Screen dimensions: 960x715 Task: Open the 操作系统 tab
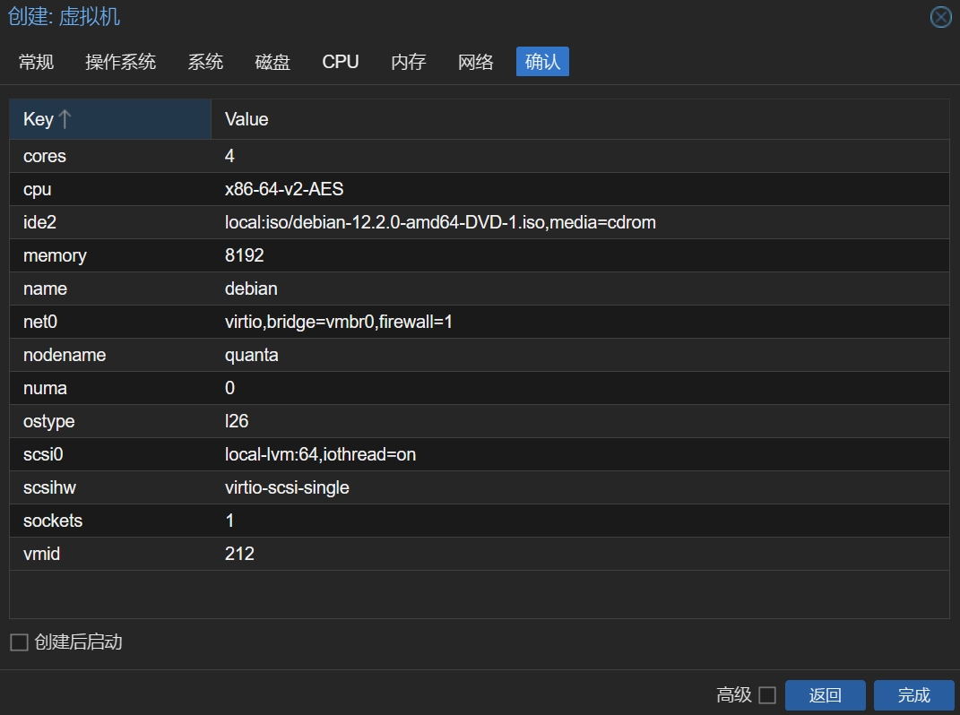pos(121,62)
